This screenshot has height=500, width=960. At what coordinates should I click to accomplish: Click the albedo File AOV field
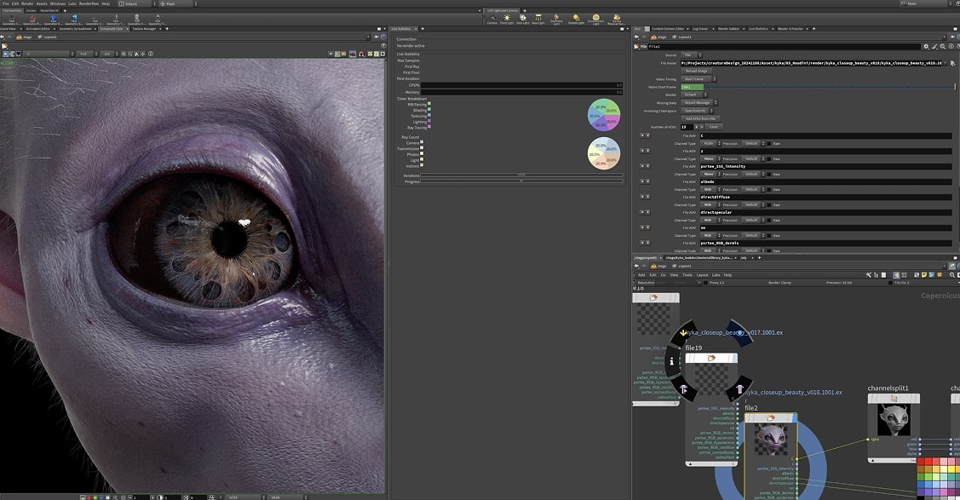click(825, 181)
